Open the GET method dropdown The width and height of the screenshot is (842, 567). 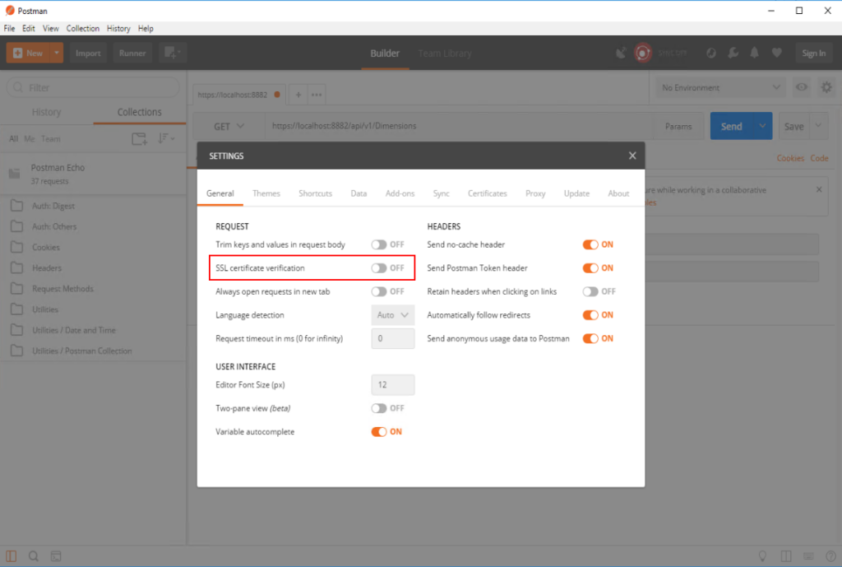pyautogui.click(x=229, y=126)
